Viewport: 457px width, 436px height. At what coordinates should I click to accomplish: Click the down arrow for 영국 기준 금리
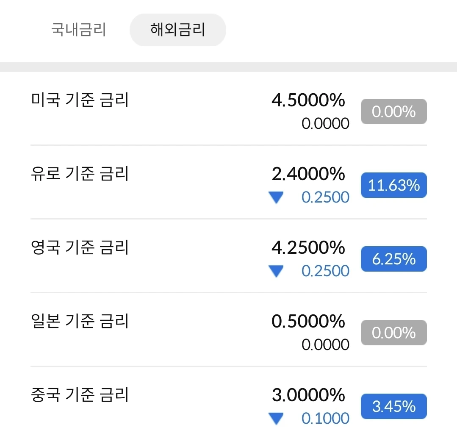(276, 271)
